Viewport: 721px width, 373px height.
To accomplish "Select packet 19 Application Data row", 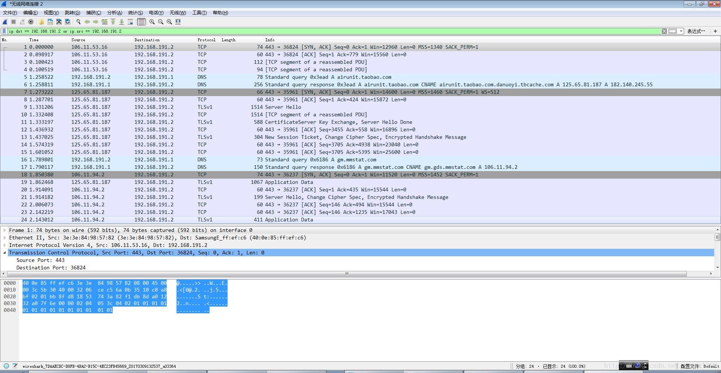I will coord(360,182).
